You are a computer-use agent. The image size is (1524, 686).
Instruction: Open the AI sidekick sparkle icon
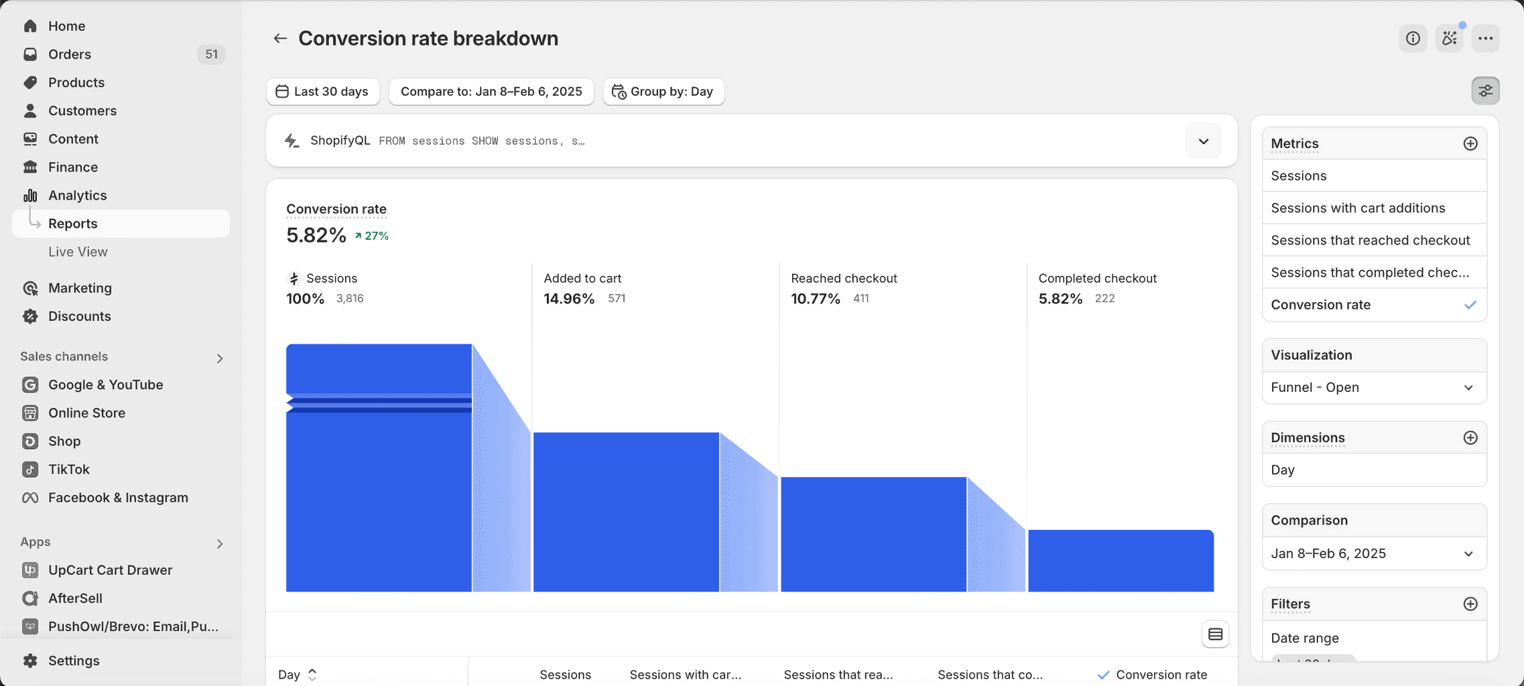click(1449, 38)
